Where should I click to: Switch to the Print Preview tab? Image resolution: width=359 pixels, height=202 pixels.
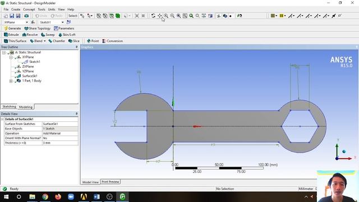coord(111,182)
